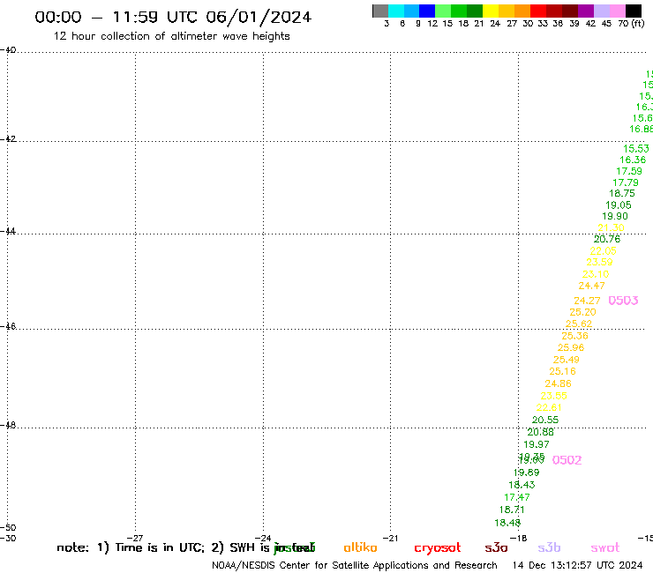Image resolution: width=653 pixels, height=573 pixels.
Task: Click the wave height value 15.53
Action: pos(636,149)
